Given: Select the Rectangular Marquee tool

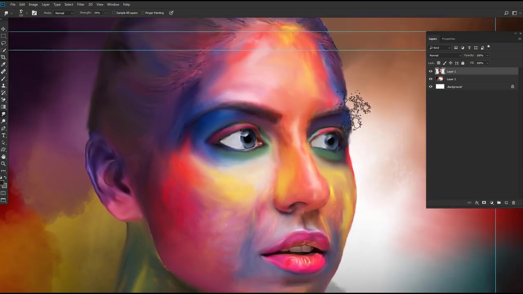Looking at the screenshot, I should tap(3, 36).
